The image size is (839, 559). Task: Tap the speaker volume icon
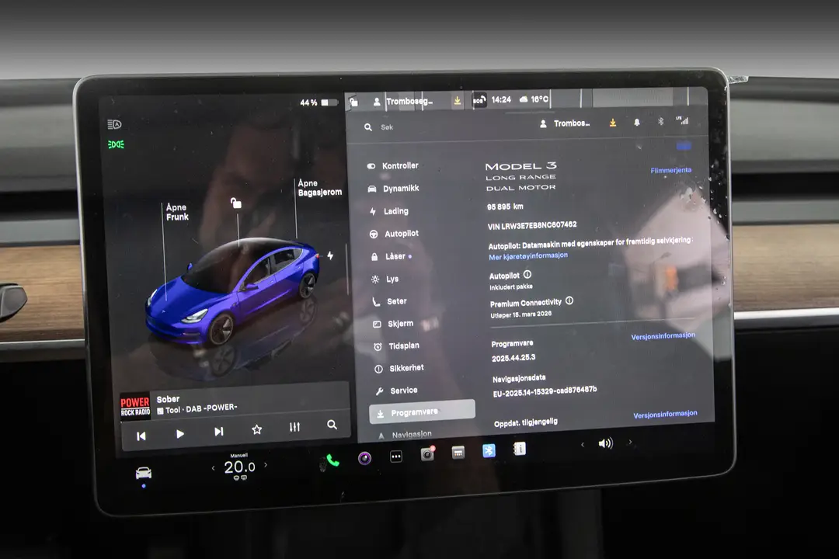605,443
